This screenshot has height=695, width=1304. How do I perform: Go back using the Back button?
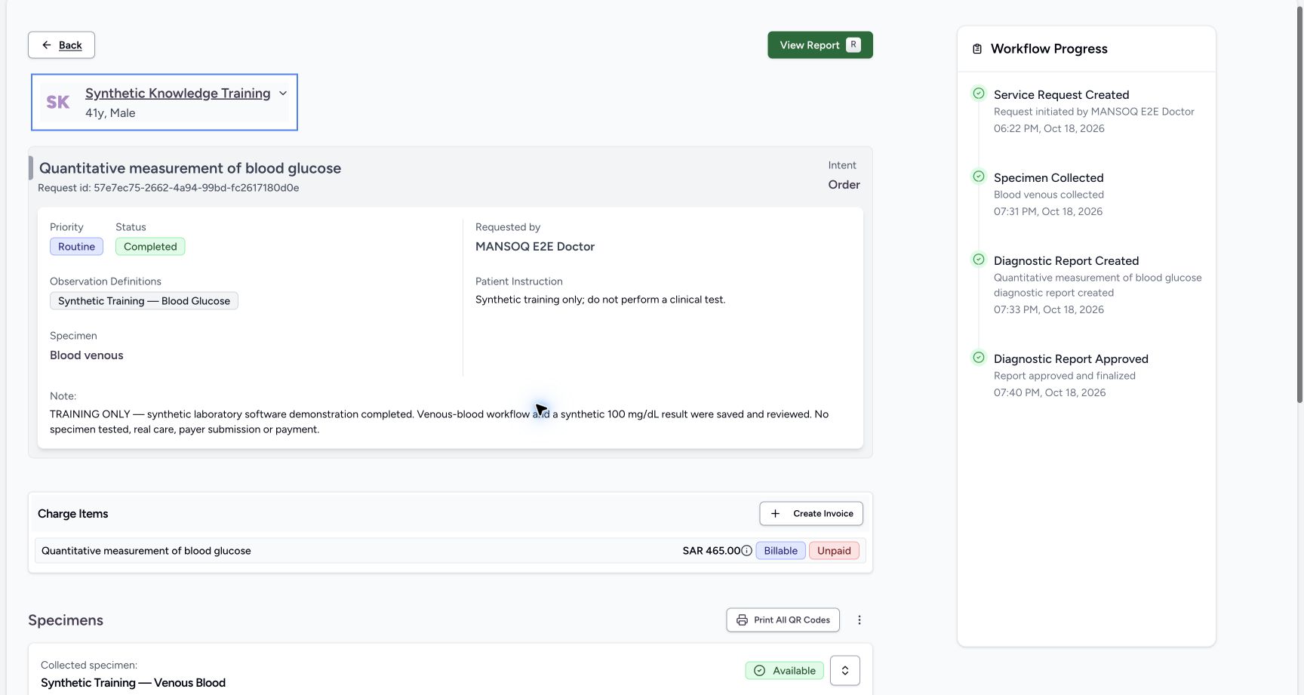pyautogui.click(x=61, y=45)
